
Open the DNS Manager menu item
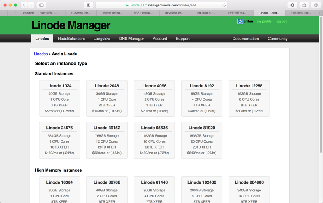132,39
